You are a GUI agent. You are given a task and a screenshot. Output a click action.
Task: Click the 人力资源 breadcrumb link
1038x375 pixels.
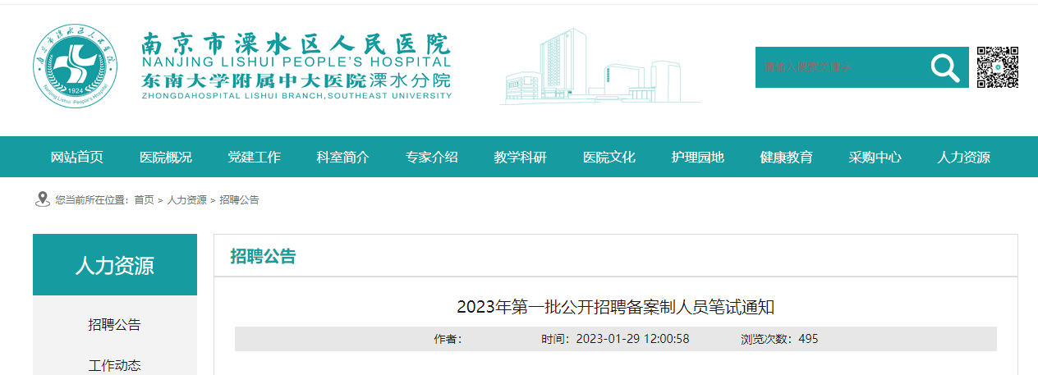coord(187,200)
